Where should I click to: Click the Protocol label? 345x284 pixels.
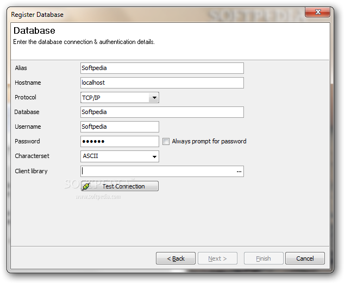click(x=26, y=97)
